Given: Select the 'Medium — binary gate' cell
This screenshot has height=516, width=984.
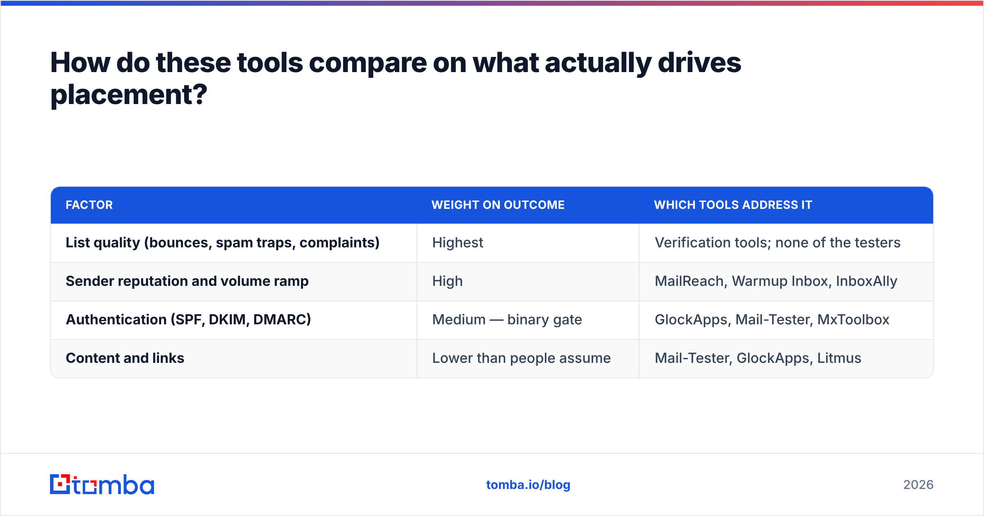Looking at the screenshot, I should [528, 320].
